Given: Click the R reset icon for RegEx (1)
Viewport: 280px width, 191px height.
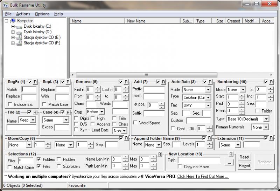Looking at the screenshot, I should click(x=35, y=82).
